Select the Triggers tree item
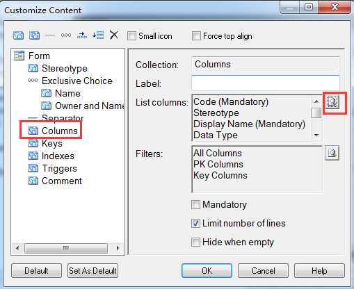Viewport: 354px width, 289px height. pos(59,169)
